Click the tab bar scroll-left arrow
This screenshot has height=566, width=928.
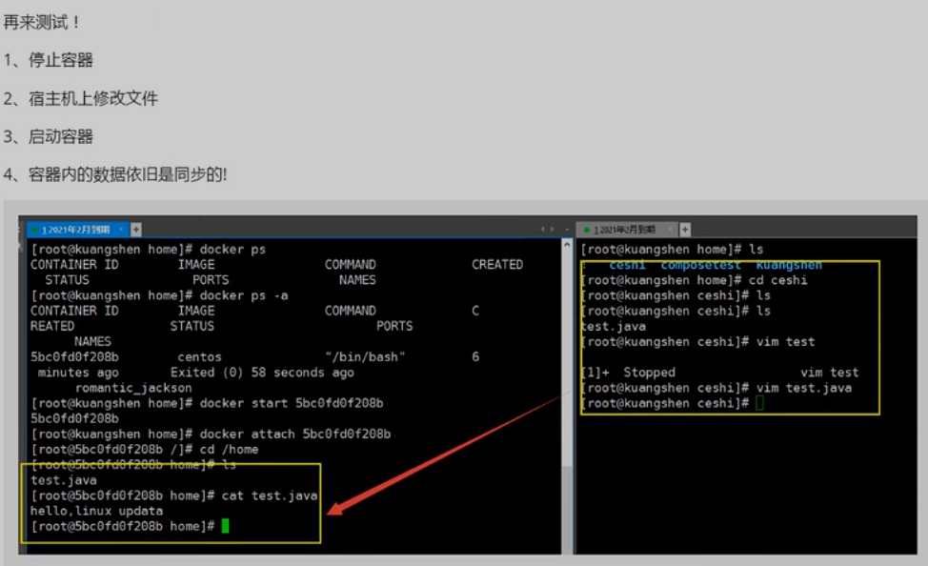(543, 229)
